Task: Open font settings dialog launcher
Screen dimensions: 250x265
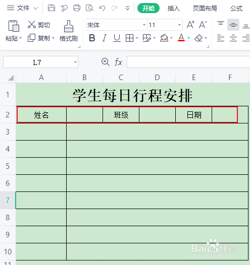Action: 208,46
